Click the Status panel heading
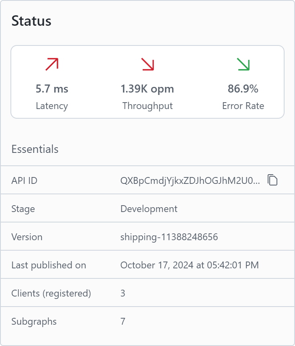 point(31,21)
